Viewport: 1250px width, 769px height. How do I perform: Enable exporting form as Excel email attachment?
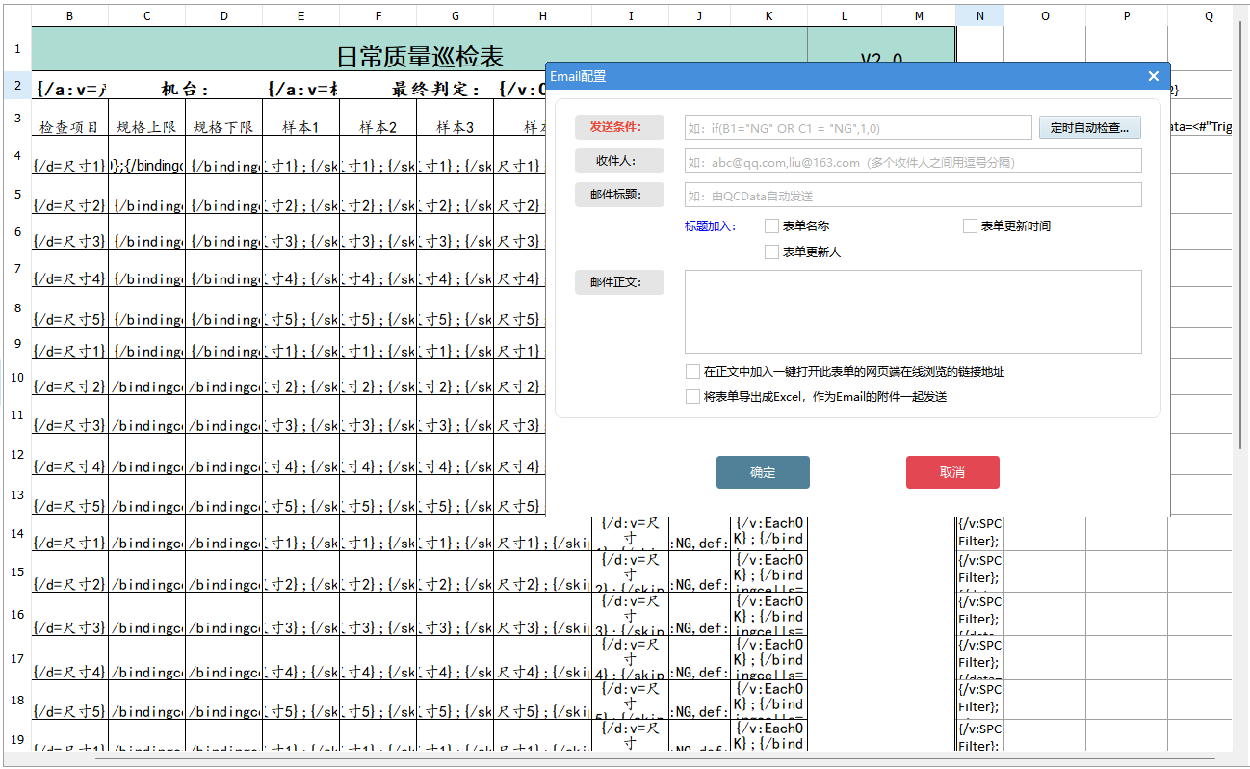tap(692, 396)
